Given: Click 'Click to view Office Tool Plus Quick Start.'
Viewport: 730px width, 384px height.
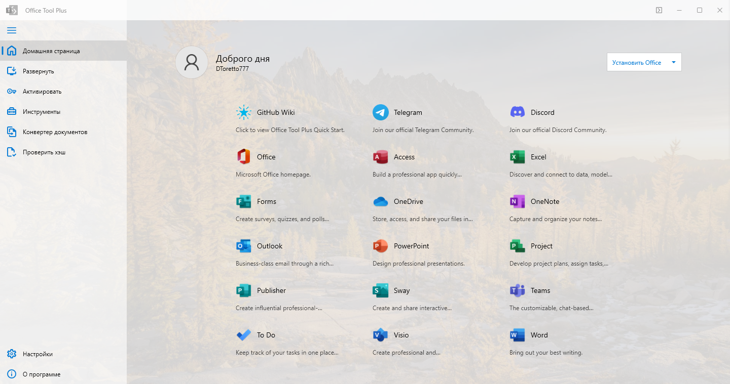Looking at the screenshot, I should (x=290, y=130).
